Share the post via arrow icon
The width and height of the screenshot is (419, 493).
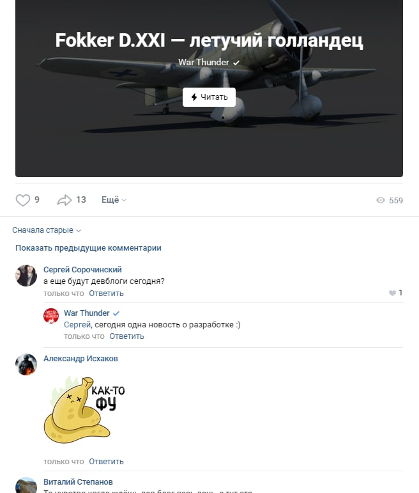click(x=64, y=200)
